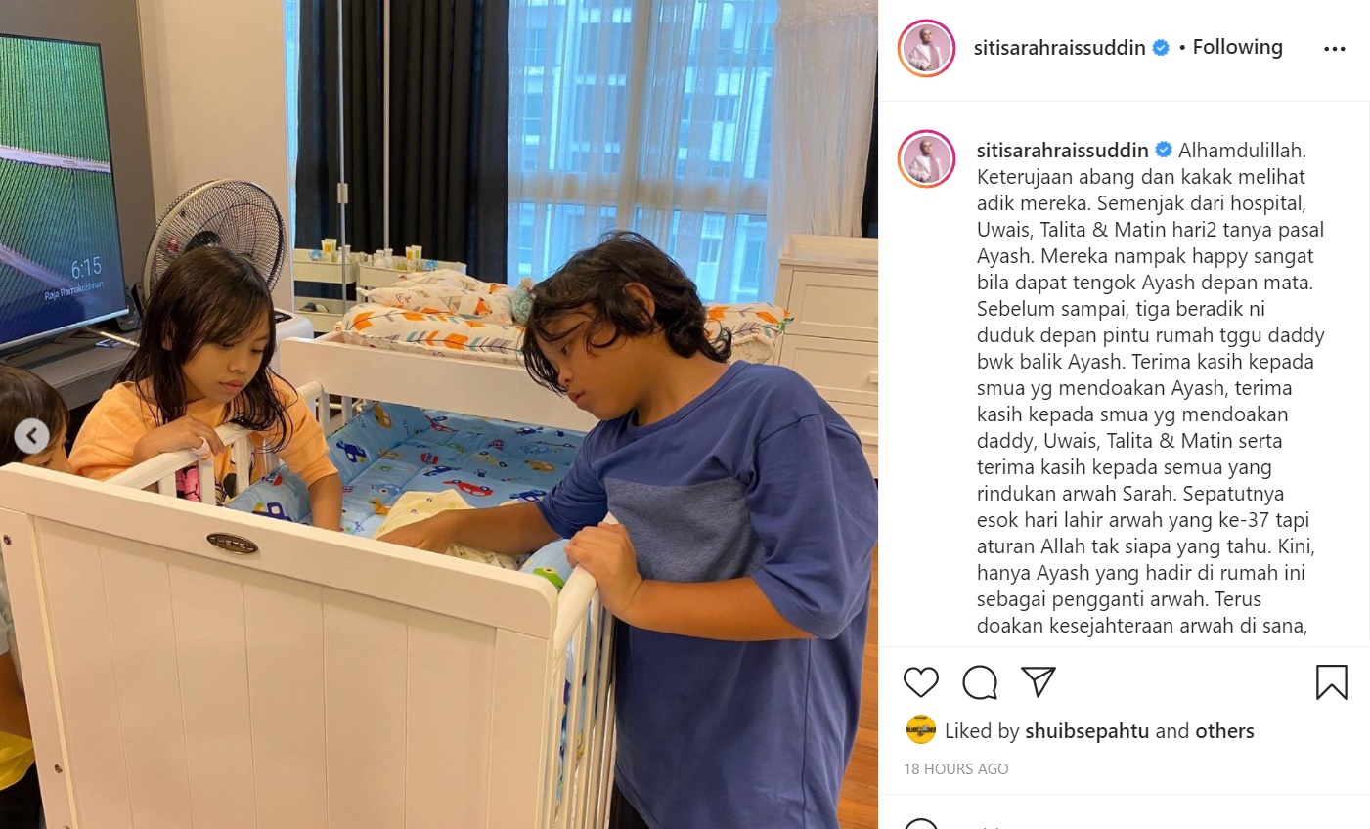Click the 18 HOURS AGO timestamp

[x=956, y=769]
